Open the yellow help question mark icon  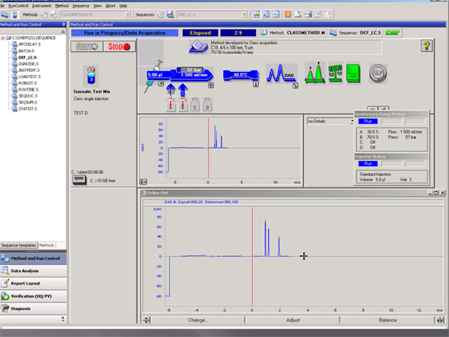(426, 46)
